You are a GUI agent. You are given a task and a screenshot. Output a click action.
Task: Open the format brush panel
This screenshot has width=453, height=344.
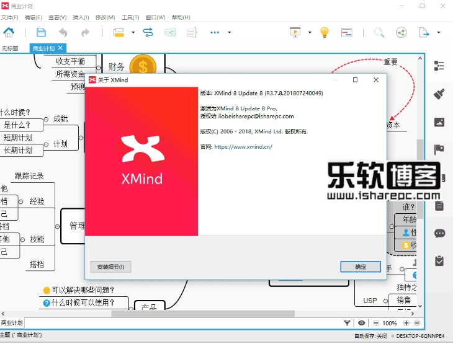tap(439, 94)
